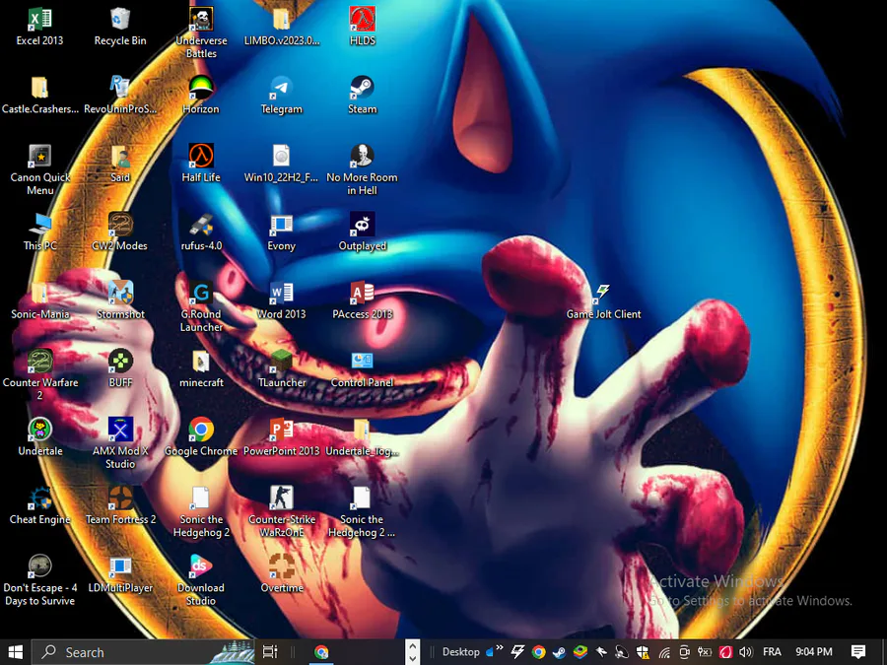Select the Win10_22H2 disc image file
Screen dimensions: 887x665
282,164
